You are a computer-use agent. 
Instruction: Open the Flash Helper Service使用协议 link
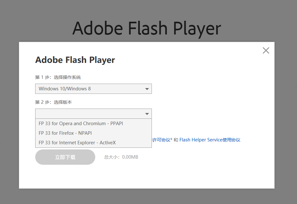point(210,140)
